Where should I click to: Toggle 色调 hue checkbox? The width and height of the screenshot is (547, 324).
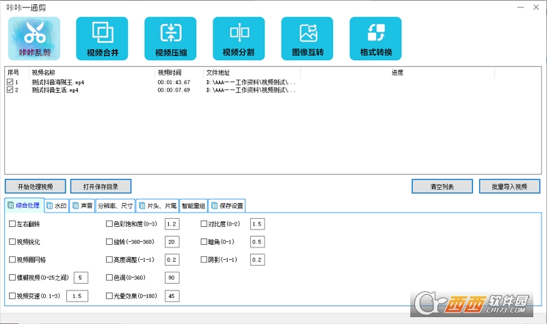(x=109, y=278)
